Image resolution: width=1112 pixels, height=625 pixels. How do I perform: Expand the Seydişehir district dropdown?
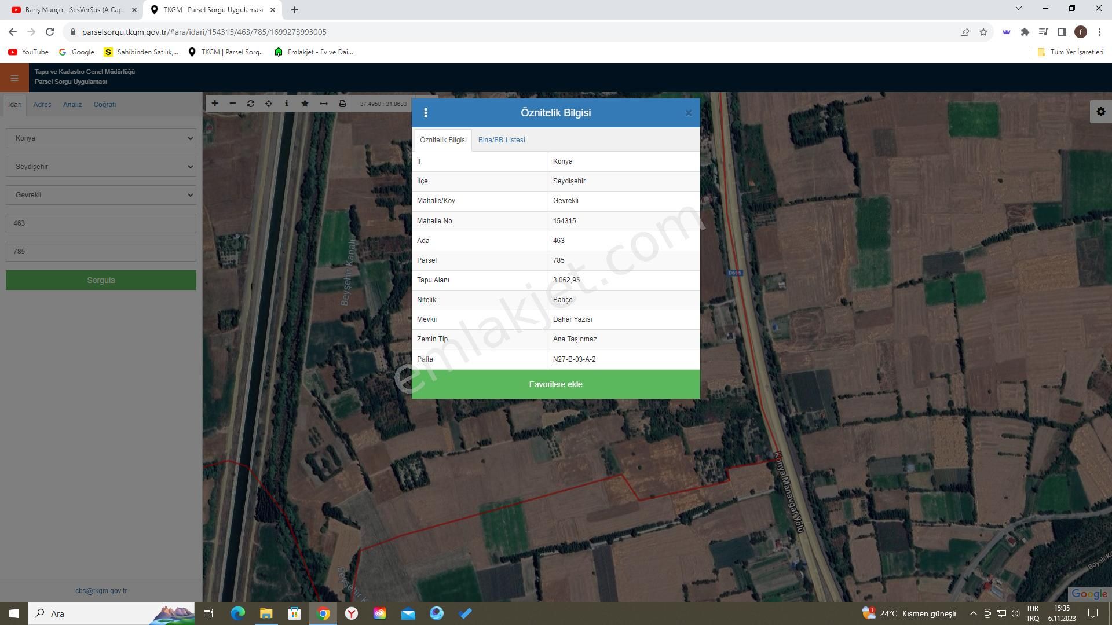pyautogui.click(x=101, y=167)
